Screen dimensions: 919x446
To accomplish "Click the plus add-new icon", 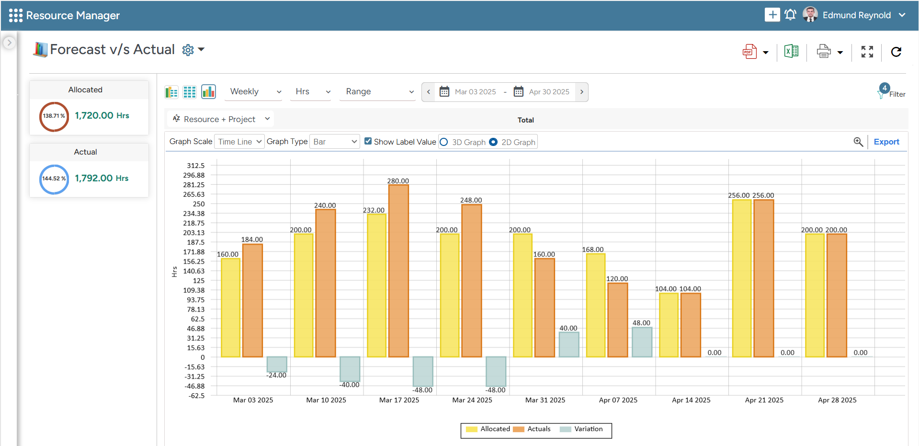I will (x=772, y=15).
